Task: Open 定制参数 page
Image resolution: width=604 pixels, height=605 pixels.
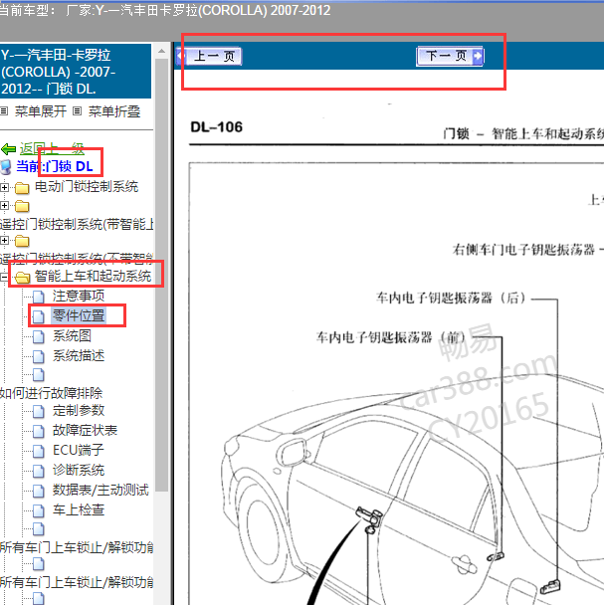Action: pos(79,410)
